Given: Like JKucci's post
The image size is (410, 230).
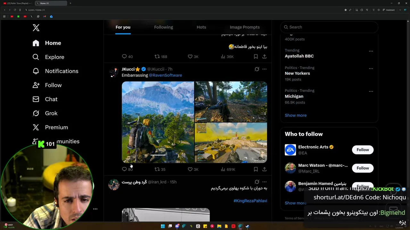Looking at the screenshot, I should (x=193, y=169).
